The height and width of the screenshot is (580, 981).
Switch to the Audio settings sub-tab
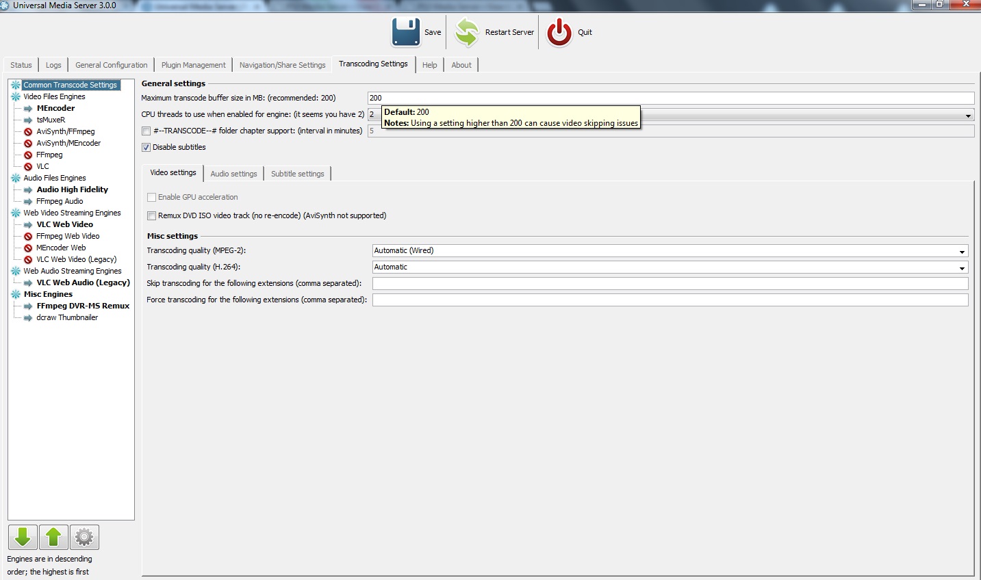pos(234,174)
